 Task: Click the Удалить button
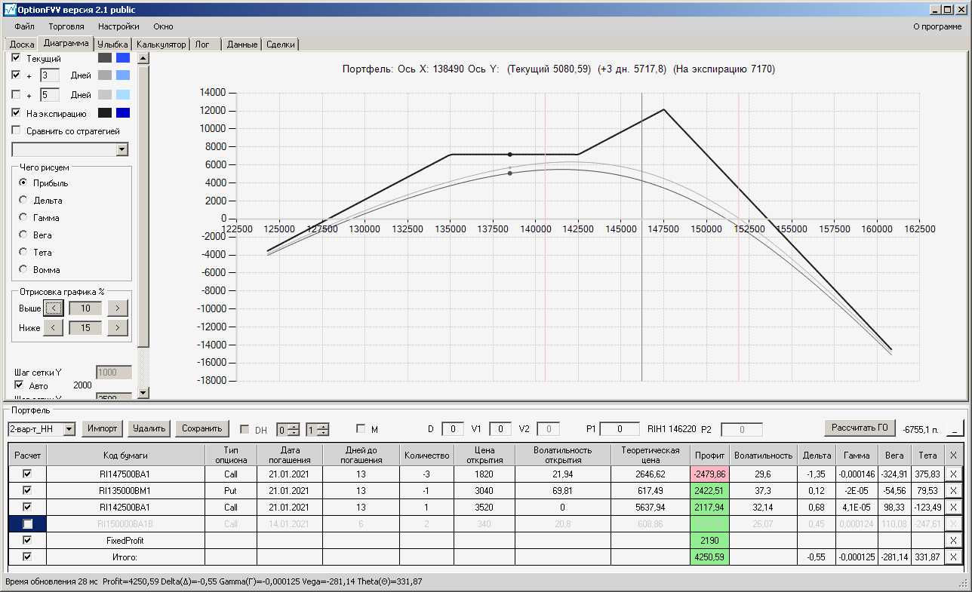pos(149,428)
